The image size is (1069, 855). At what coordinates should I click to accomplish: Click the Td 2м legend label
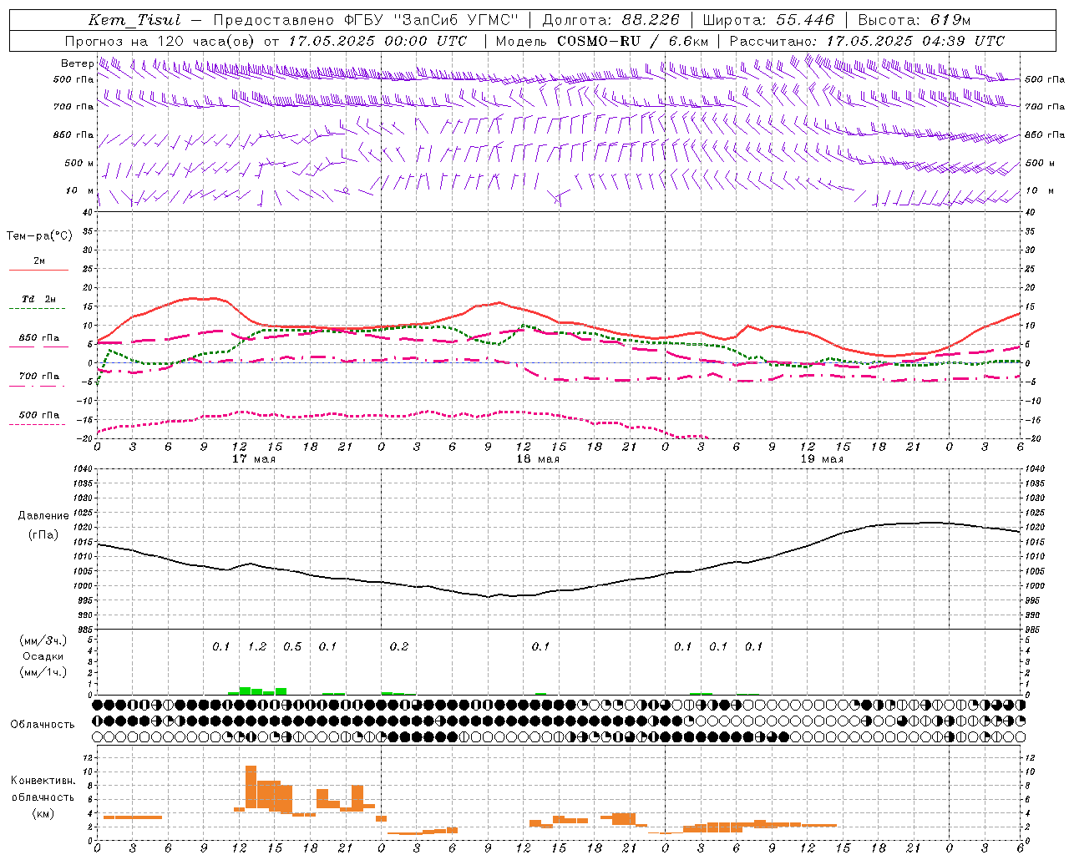[x=38, y=299]
